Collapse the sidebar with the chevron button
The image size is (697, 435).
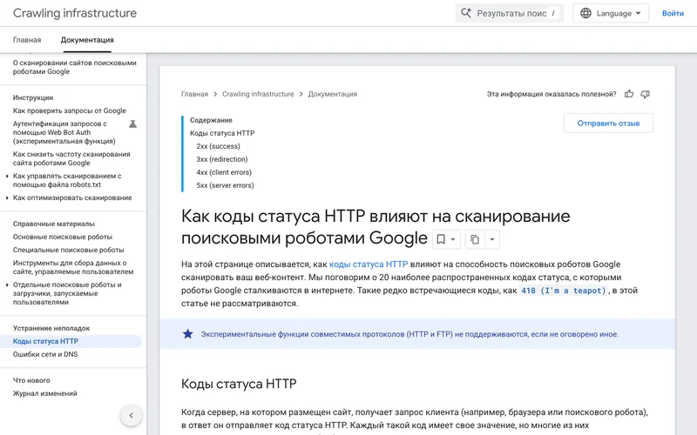[x=132, y=416]
